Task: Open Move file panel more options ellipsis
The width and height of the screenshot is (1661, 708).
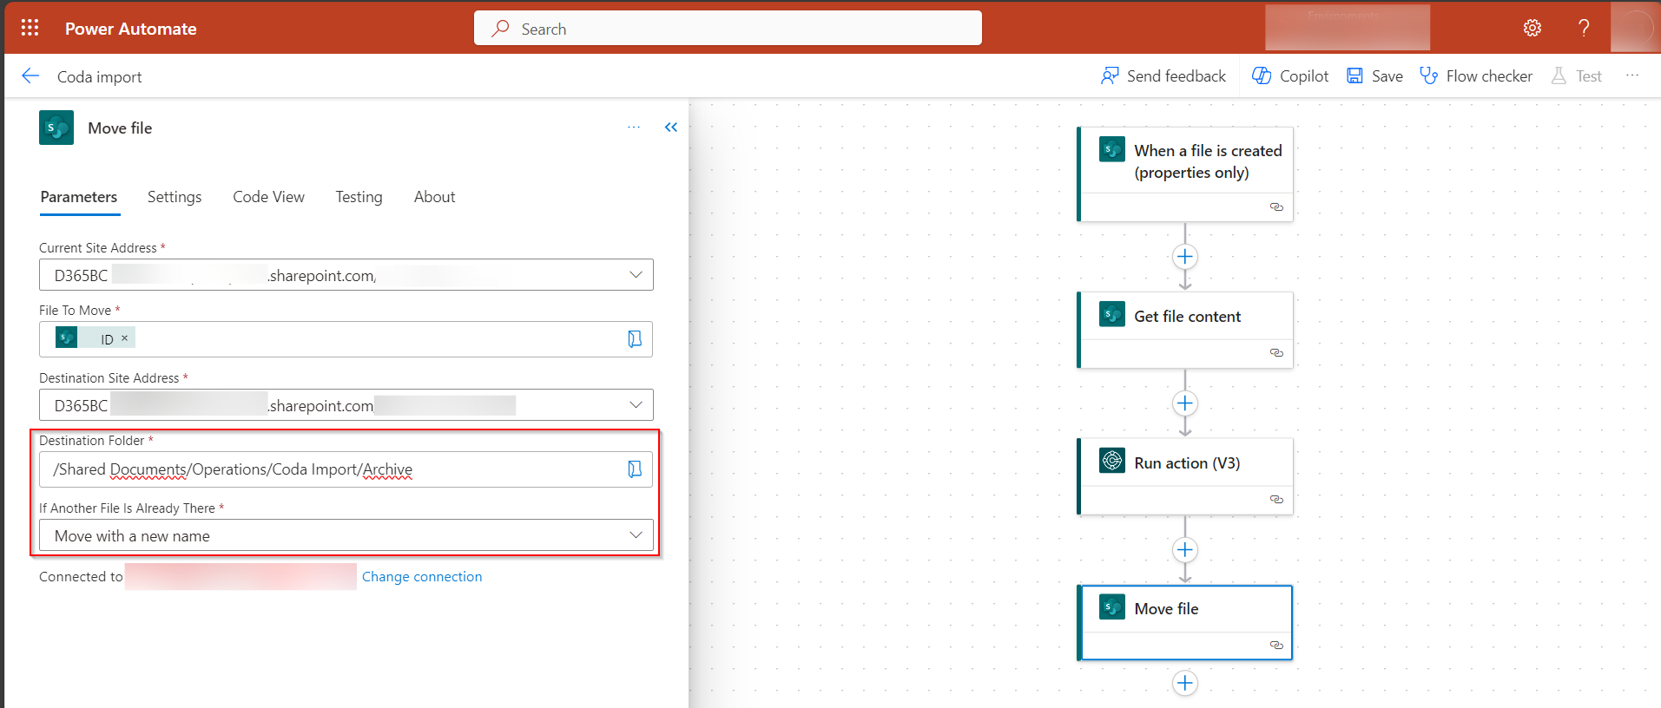Action: [x=634, y=128]
